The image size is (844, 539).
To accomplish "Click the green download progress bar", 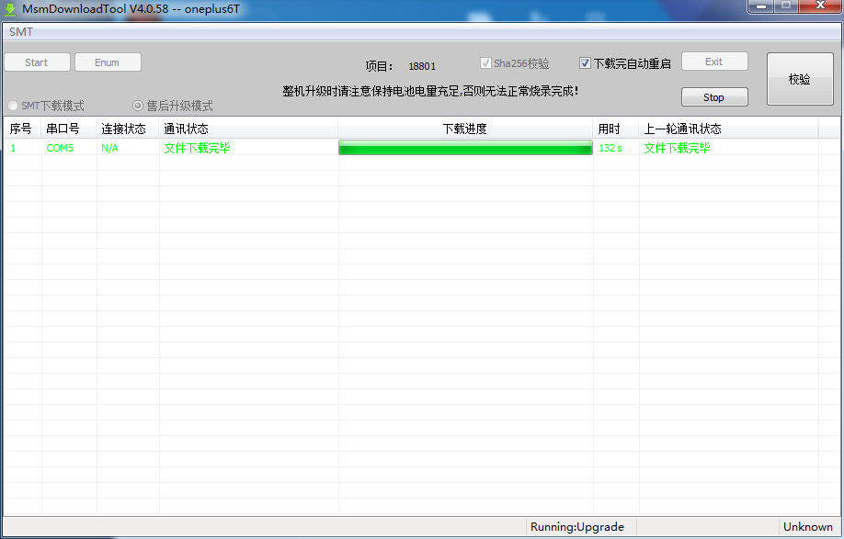I will pos(465,148).
